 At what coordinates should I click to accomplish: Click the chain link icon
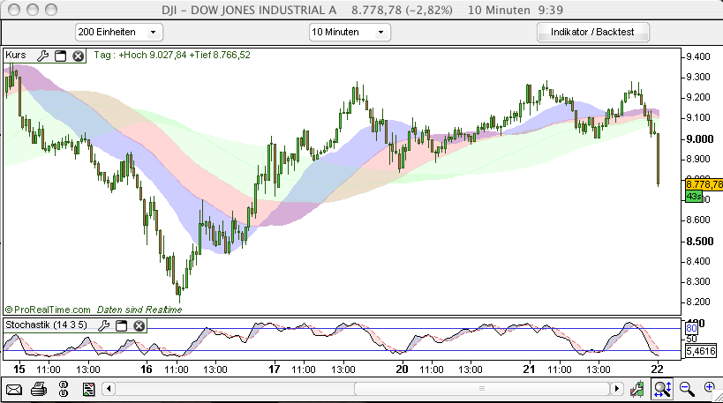pyautogui.click(x=64, y=389)
